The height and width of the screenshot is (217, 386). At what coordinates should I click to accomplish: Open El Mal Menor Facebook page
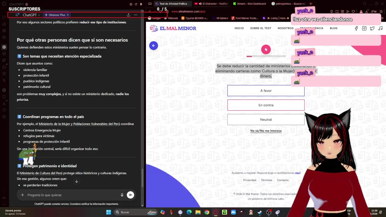pos(356,28)
